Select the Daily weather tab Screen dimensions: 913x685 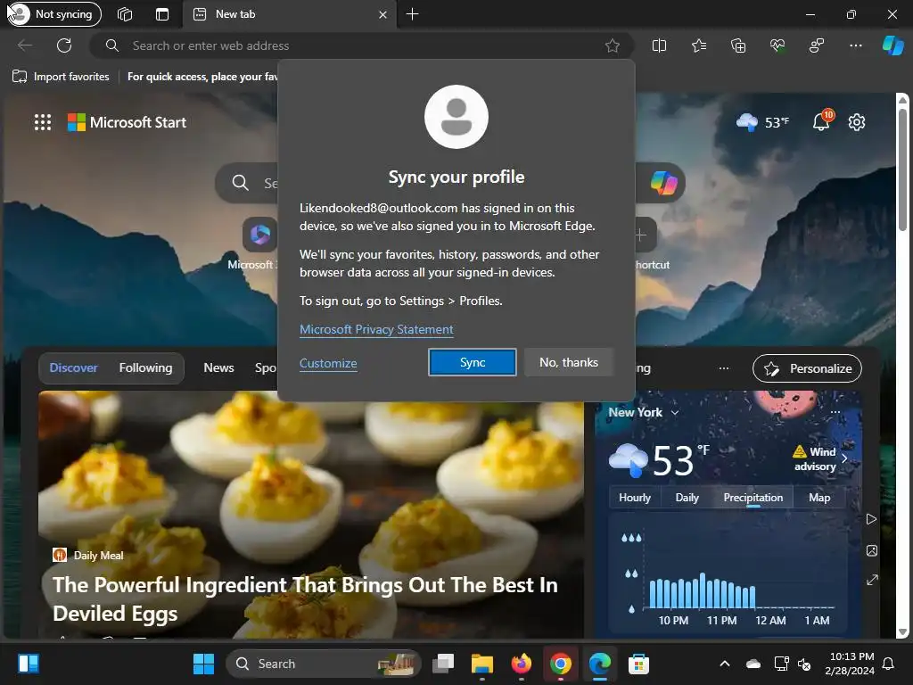(x=687, y=498)
